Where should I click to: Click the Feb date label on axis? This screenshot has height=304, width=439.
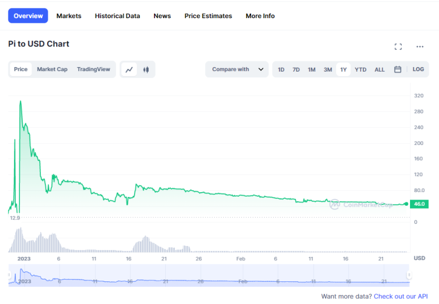point(241,259)
